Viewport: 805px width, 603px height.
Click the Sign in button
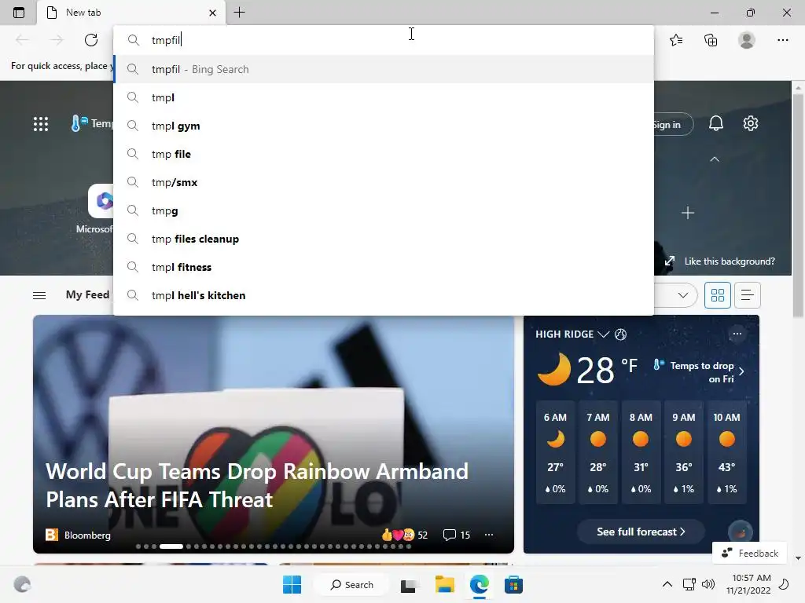pyautogui.click(x=673, y=125)
